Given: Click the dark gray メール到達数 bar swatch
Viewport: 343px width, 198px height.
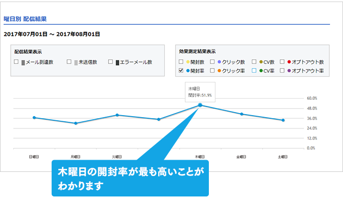Looking at the screenshot, I should click(23, 63).
